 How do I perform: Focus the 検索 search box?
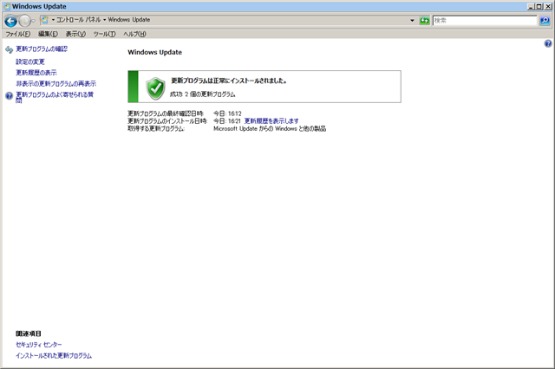coord(485,21)
